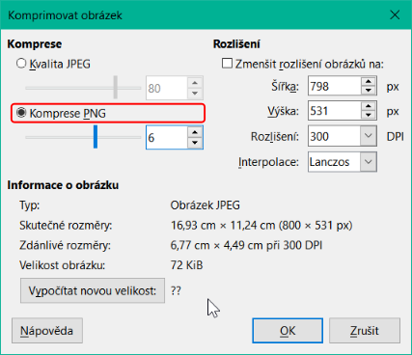Screen dimensions: 412x355
Task: Click the Nápověda help button
Action: pos(47,331)
